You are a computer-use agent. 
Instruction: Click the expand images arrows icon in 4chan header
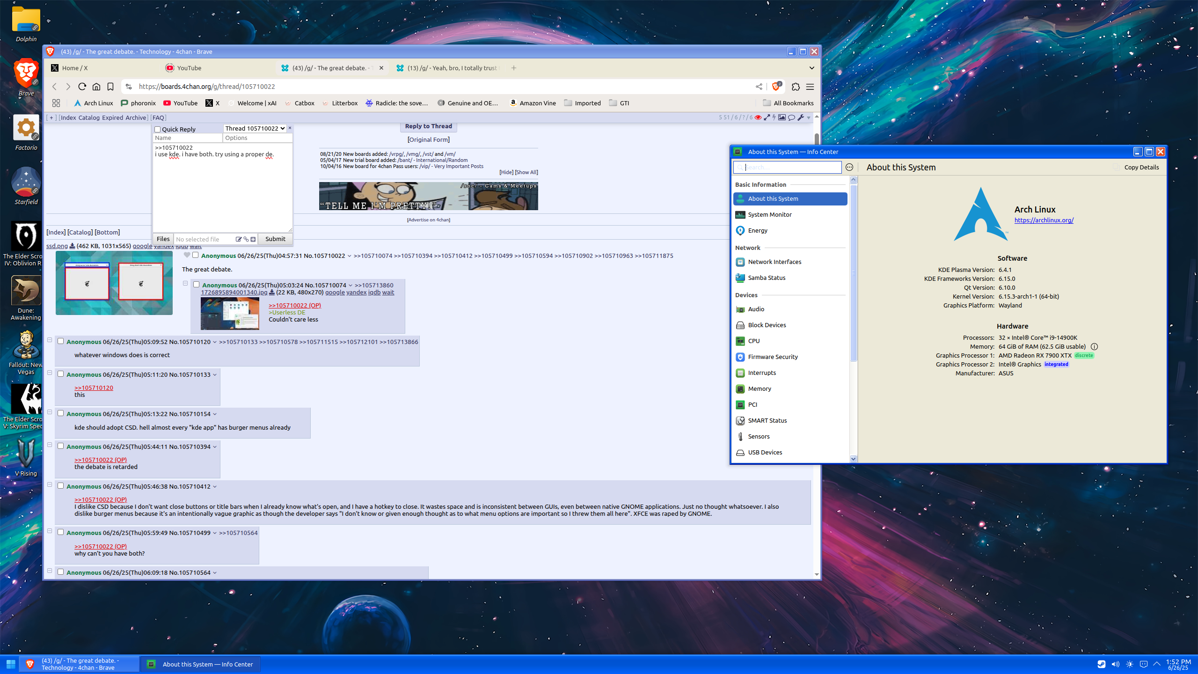tap(767, 117)
